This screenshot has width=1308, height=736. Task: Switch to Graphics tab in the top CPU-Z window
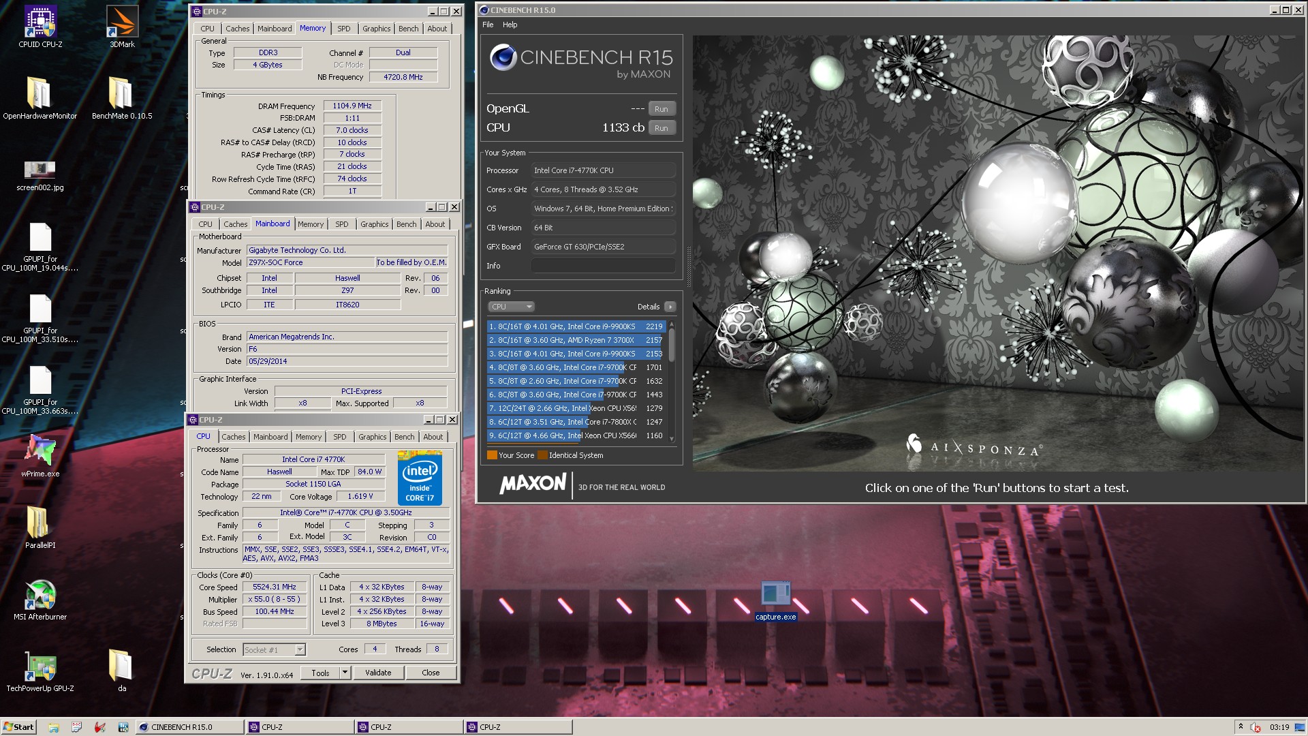pyautogui.click(x=377, y=29)
